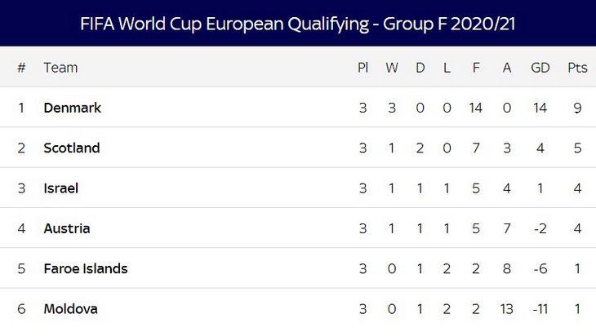Click the # position column header
This screenshot has height=336, width=596.
21,68
